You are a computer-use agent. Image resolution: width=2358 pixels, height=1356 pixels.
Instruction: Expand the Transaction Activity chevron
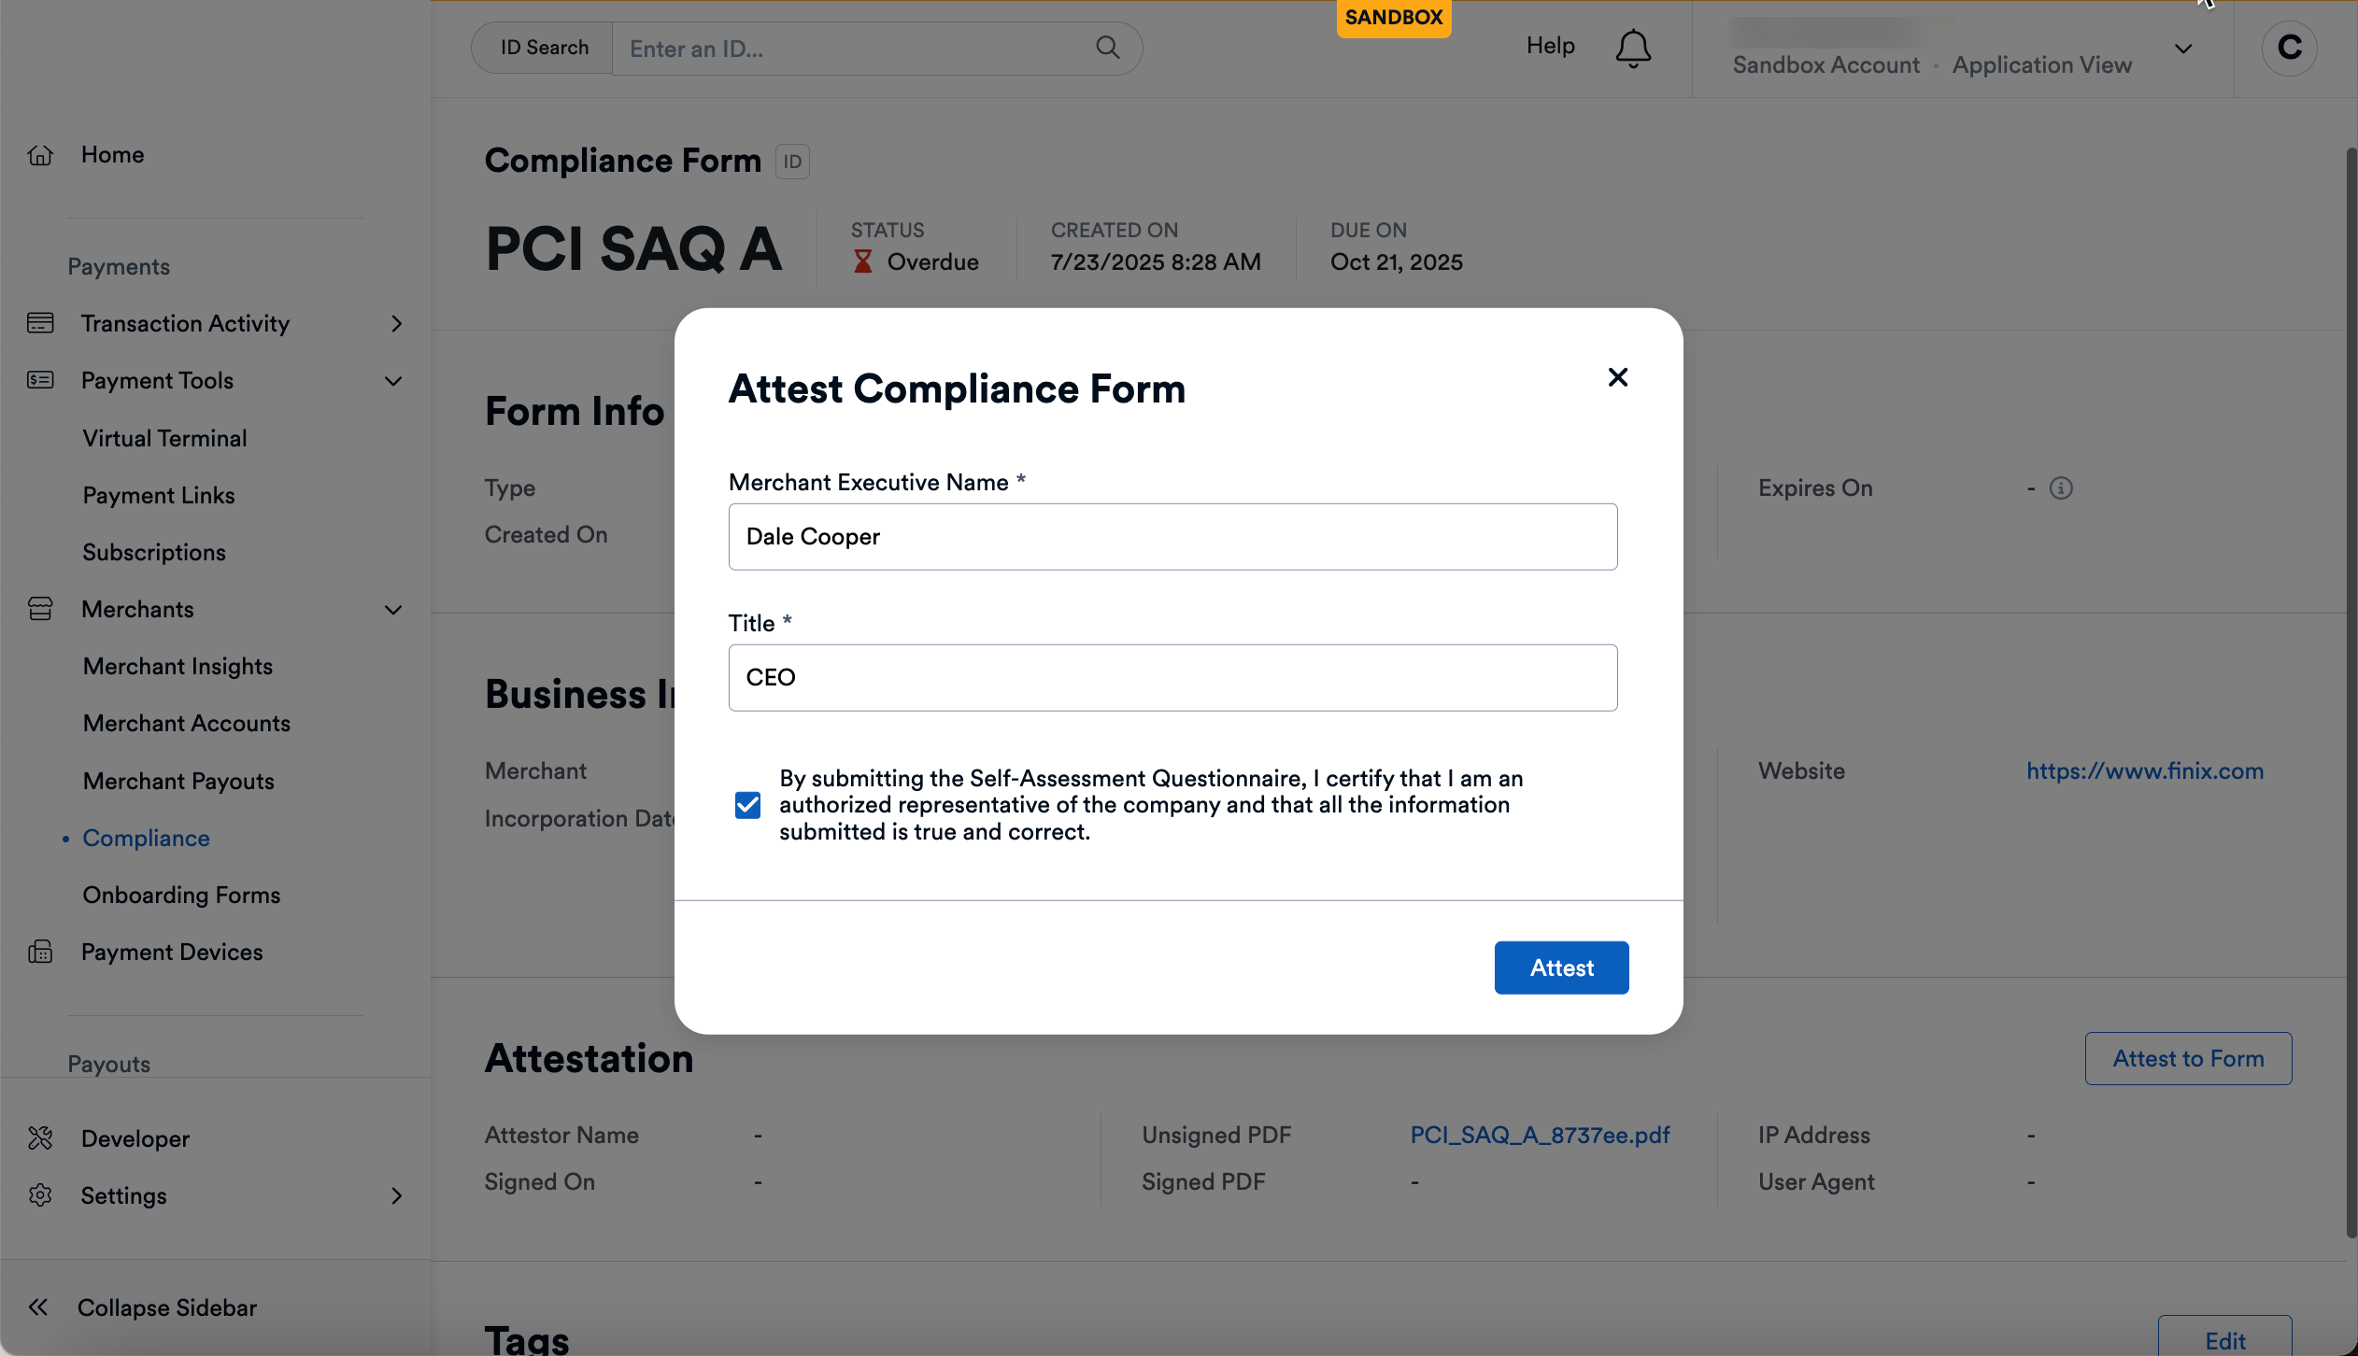click(396, 323)
